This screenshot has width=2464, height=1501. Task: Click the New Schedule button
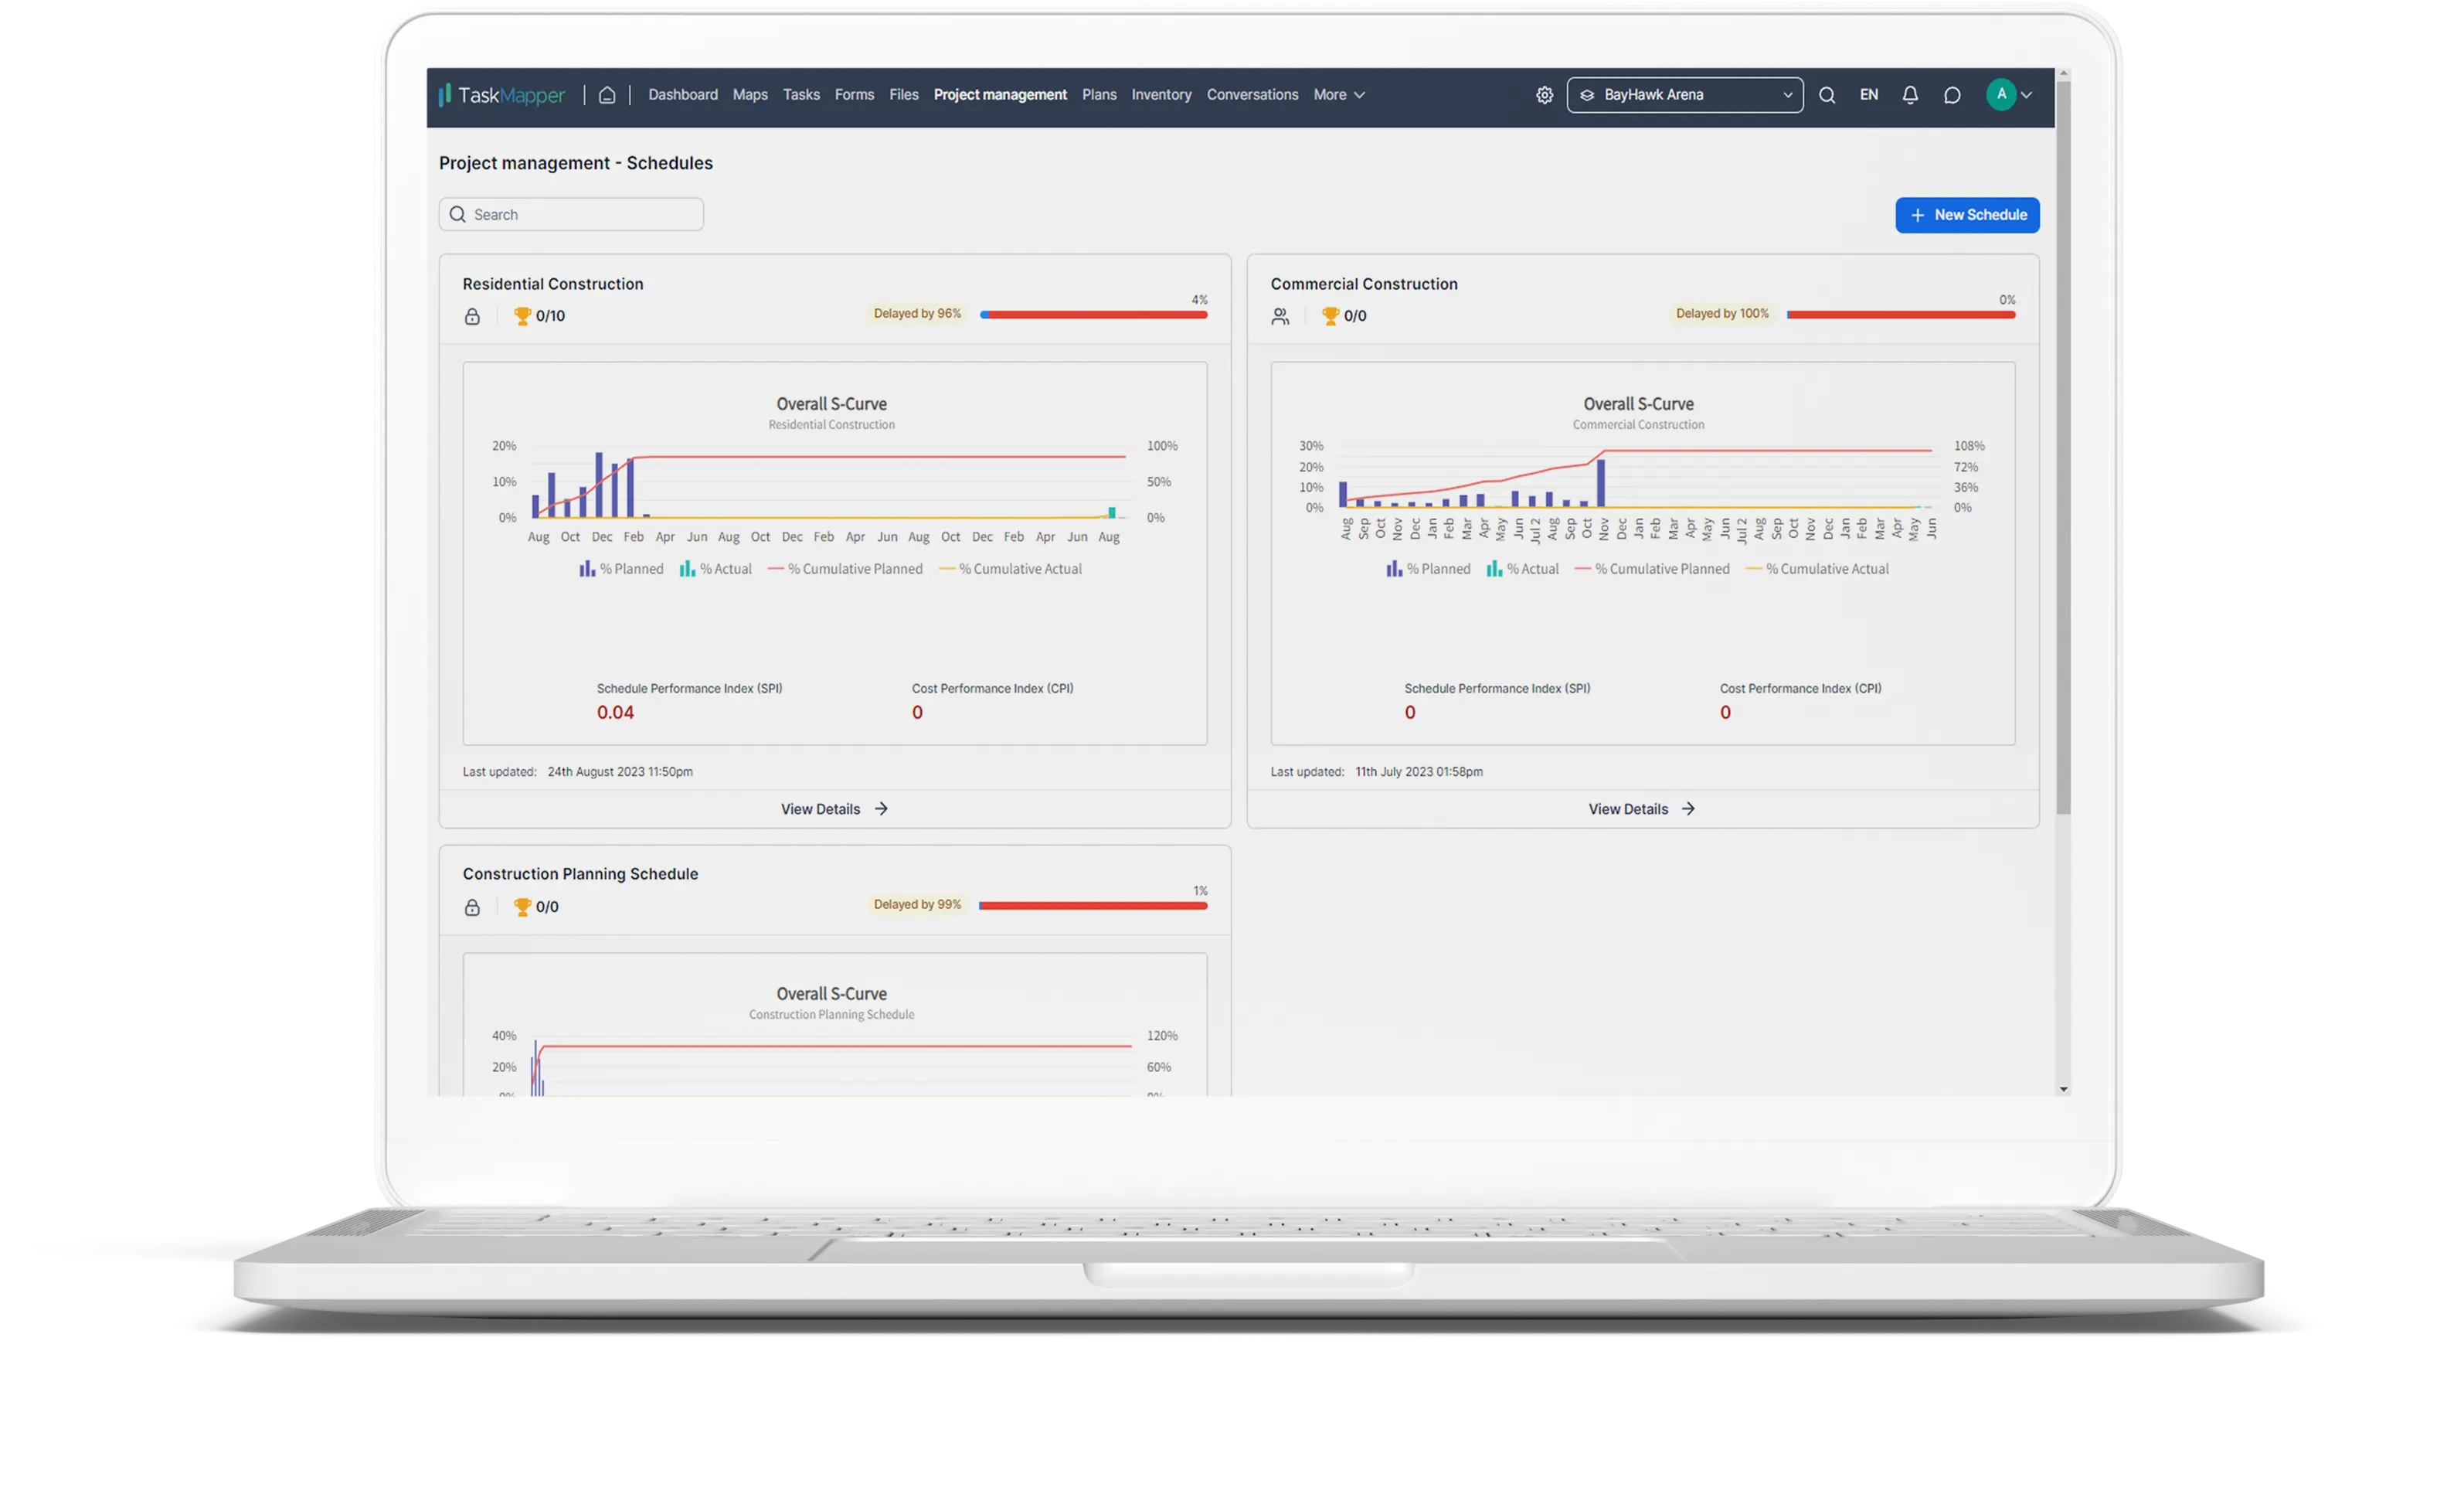pos(1967,215)
